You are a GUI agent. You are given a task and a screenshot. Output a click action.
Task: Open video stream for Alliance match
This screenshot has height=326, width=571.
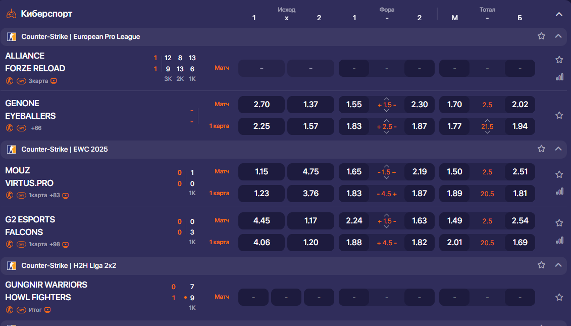(54, 81)
